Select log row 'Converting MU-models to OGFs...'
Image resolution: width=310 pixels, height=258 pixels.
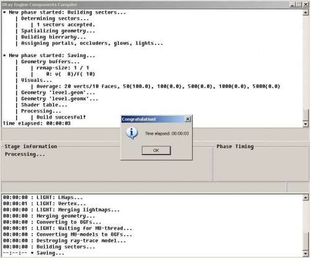click(x=68, y=234)
